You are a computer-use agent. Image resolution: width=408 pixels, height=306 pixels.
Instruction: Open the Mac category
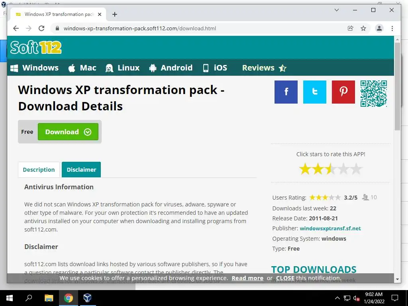coord(82,68)
